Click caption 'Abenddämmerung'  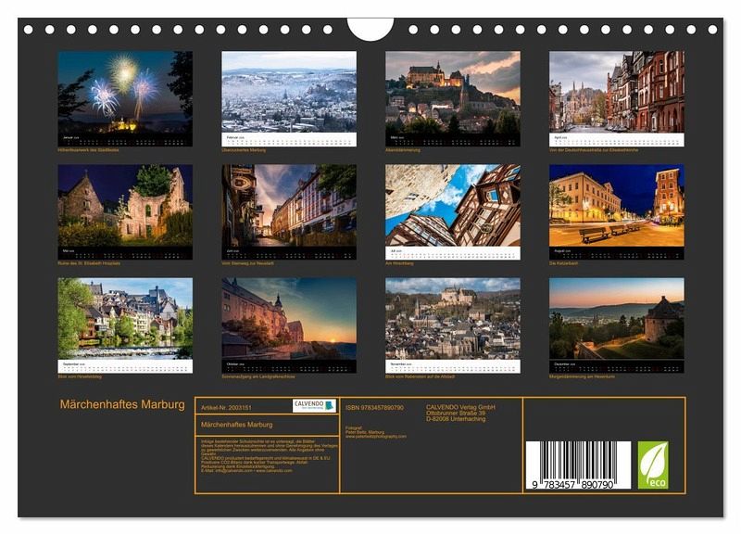[x=403, y=150]
